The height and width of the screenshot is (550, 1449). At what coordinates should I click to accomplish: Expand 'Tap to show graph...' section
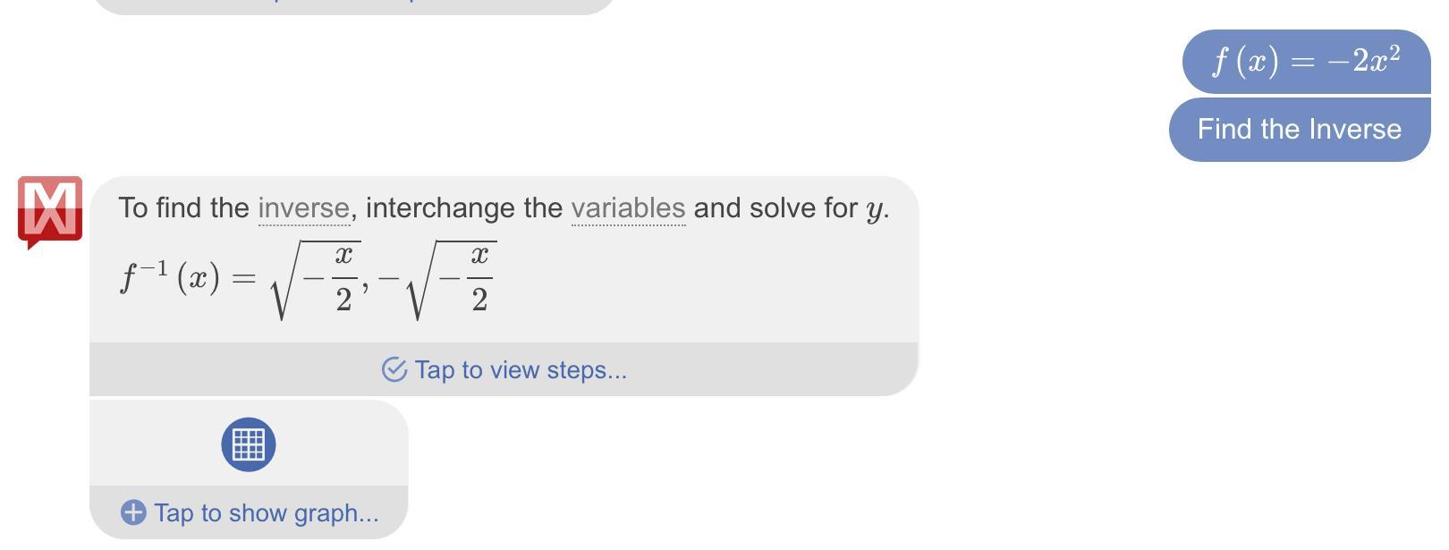coord(266,512)
